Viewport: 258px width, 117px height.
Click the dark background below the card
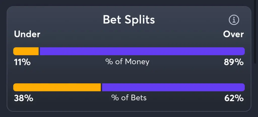coord(129,114)
